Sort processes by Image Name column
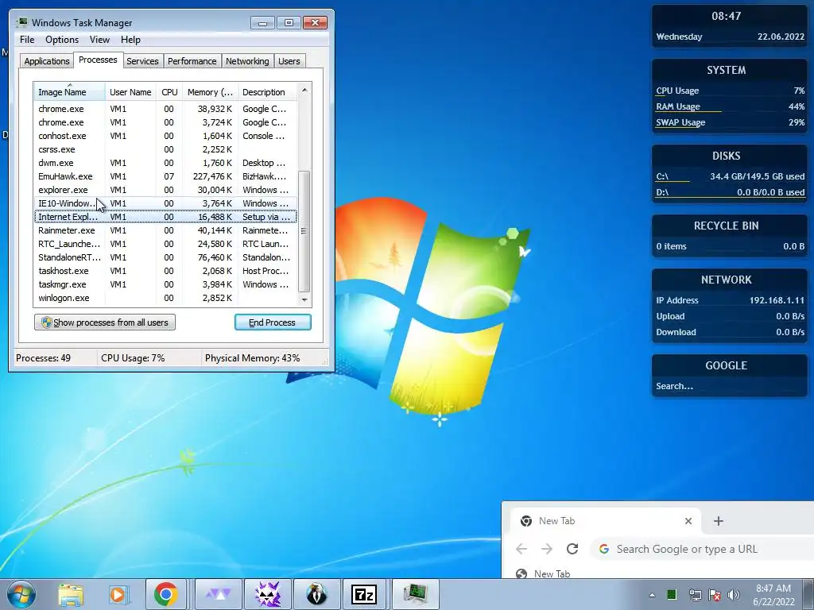Screen dimensions: 814x610 (x=70, y=92)
